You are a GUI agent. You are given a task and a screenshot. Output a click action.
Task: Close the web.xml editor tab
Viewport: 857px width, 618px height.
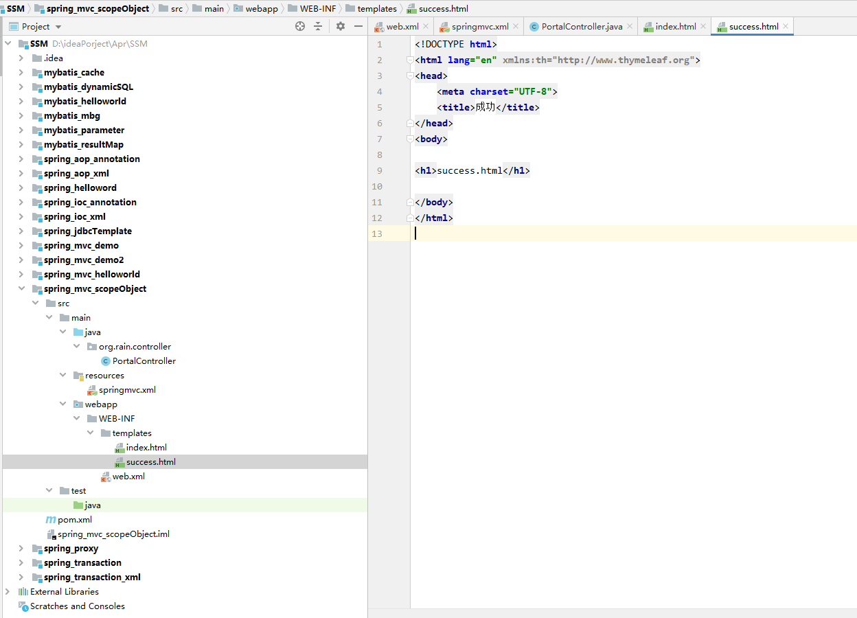426,26
